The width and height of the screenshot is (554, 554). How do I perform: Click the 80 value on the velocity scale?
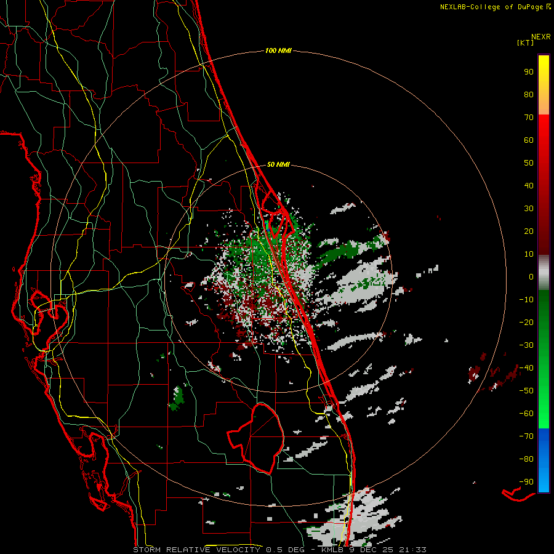(529, 94)
